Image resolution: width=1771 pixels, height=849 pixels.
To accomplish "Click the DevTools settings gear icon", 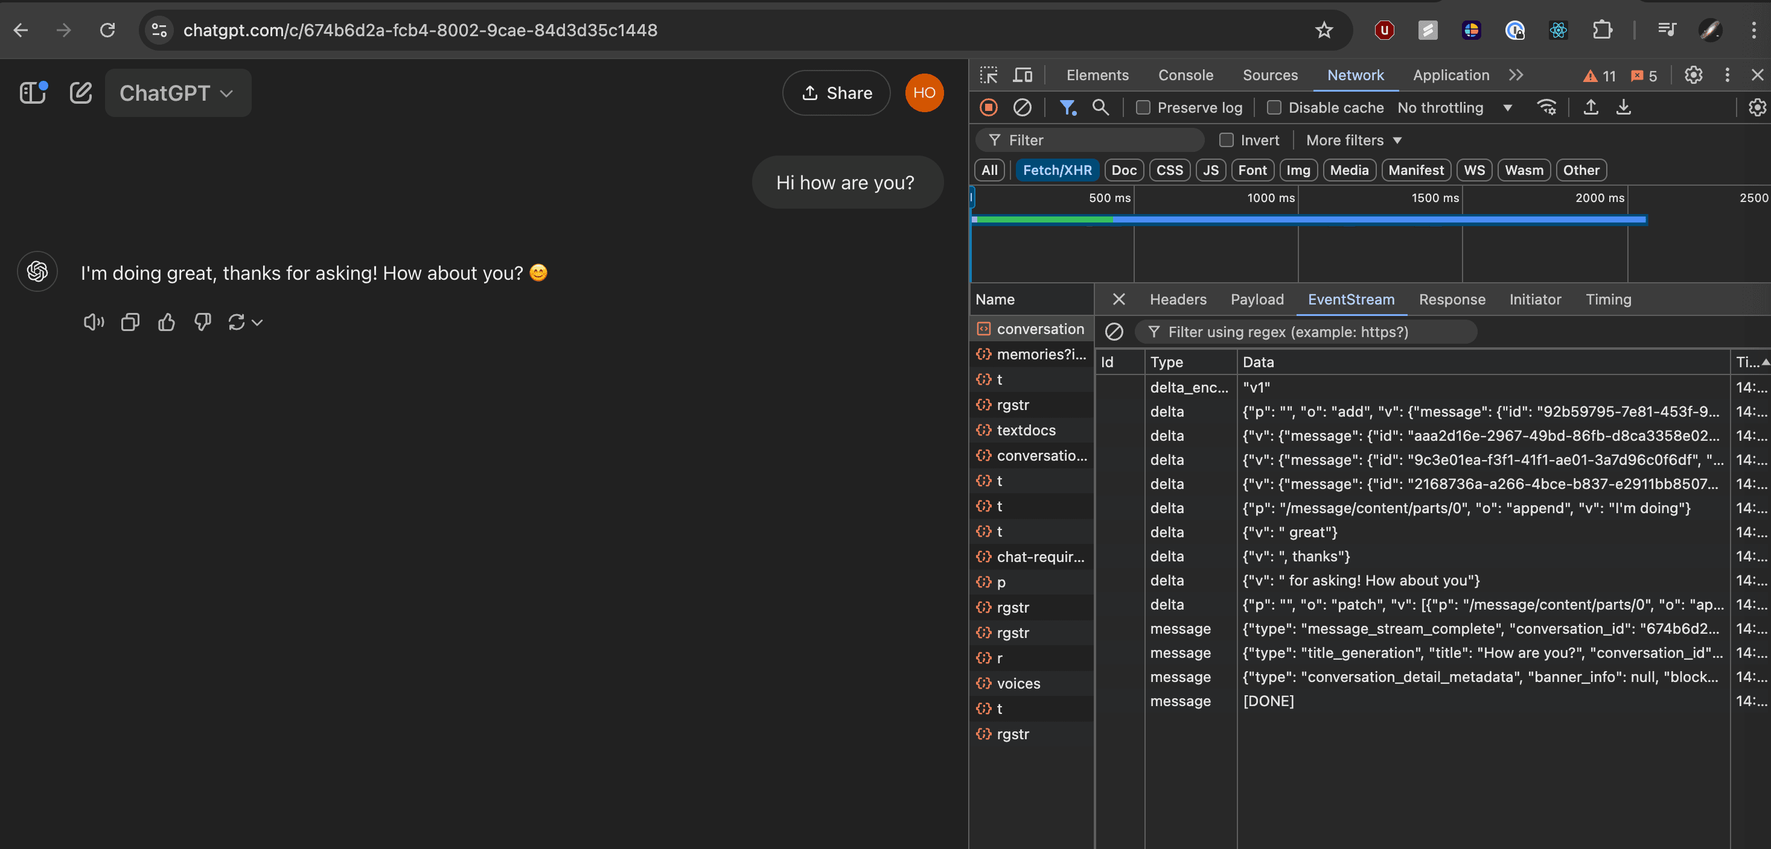I will [x=1693, y=75].
